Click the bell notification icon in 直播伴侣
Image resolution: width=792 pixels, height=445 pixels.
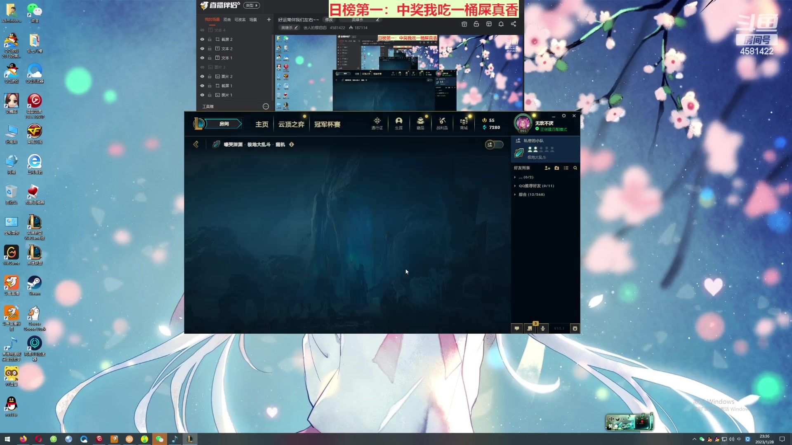(x=501, y=24)
